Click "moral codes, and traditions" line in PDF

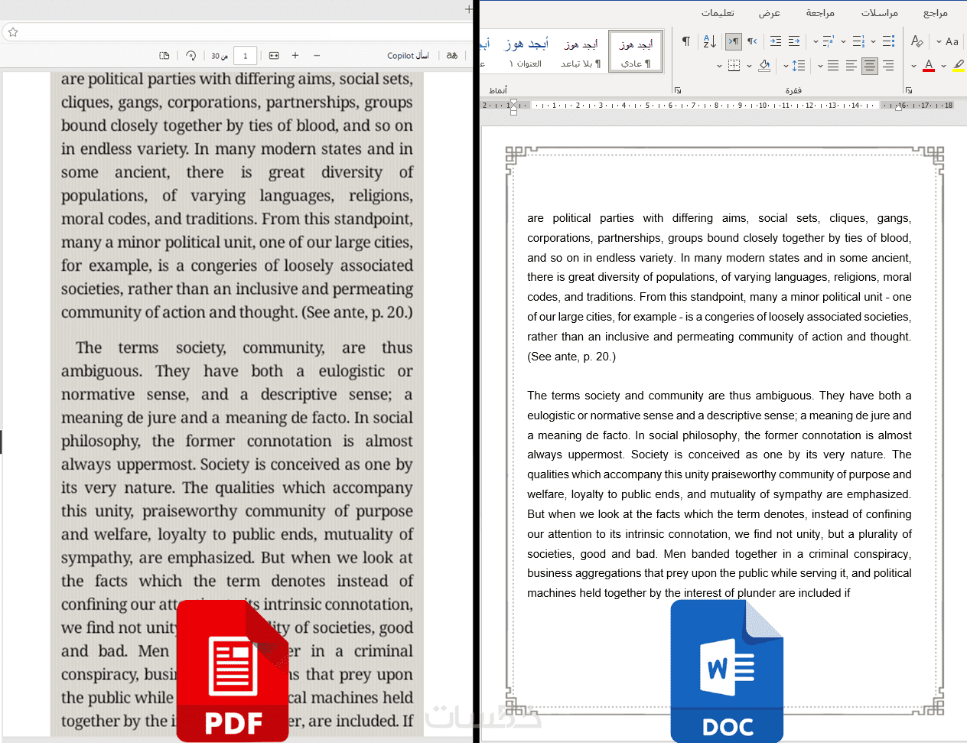(237, 219)
